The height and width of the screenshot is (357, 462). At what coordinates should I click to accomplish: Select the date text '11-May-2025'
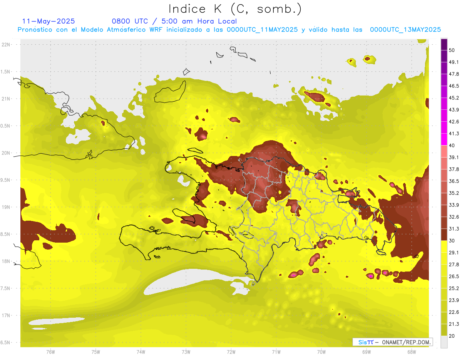[49, 21]
